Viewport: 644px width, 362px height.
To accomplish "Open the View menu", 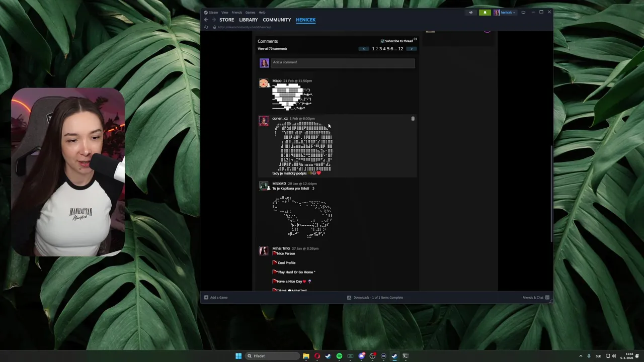I will [x=225, y=13].
